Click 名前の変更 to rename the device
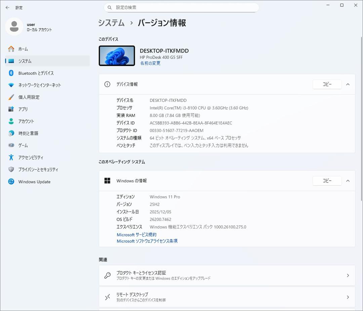The height and width of the screenshot is (311, 363). 150,63
